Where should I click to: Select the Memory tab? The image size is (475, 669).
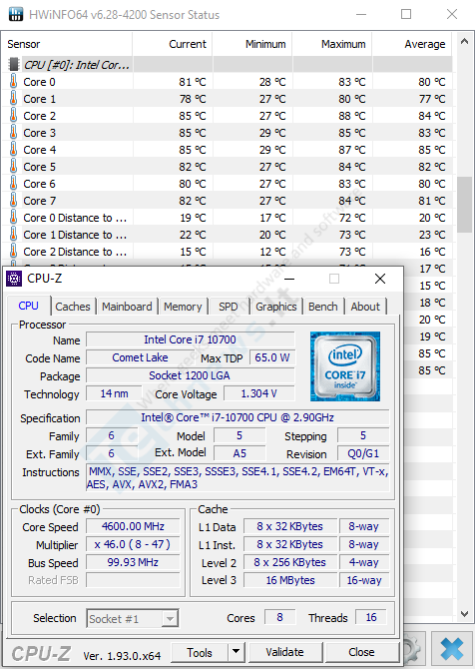click(183, 307)
